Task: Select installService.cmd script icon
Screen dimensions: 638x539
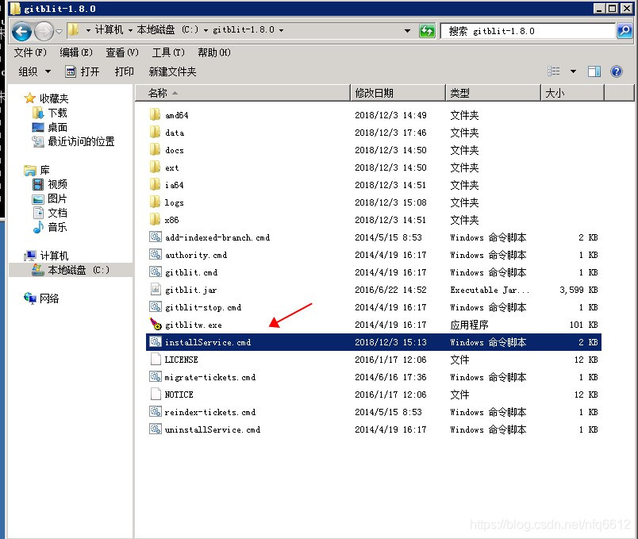Action: pyautogui.click(x=155, y=342)
